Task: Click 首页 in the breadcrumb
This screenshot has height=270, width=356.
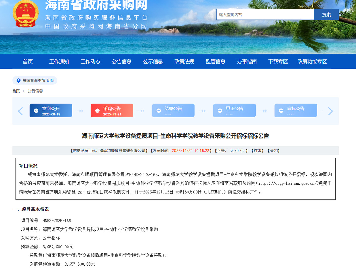Action: pos(16,91)
